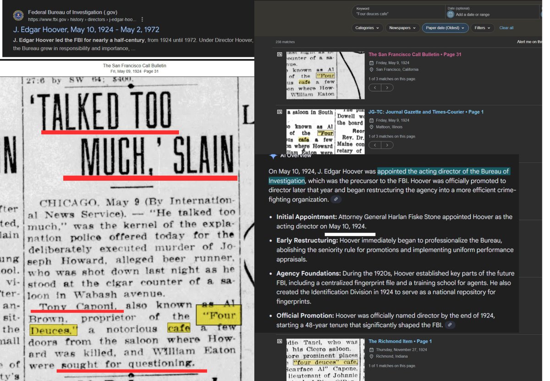Screen dimensions: 550x381
Task: Go to previous match in the JG-TC result
Action: 375,145
